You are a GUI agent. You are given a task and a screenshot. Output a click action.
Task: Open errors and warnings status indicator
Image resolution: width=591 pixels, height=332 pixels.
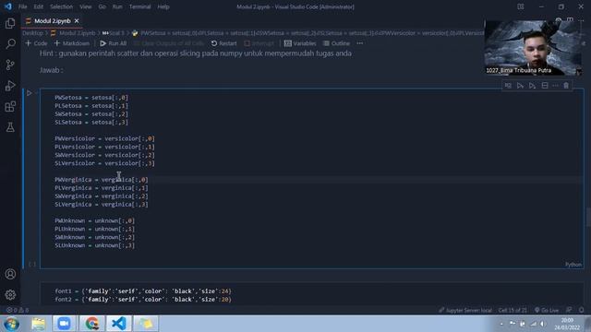18,310
